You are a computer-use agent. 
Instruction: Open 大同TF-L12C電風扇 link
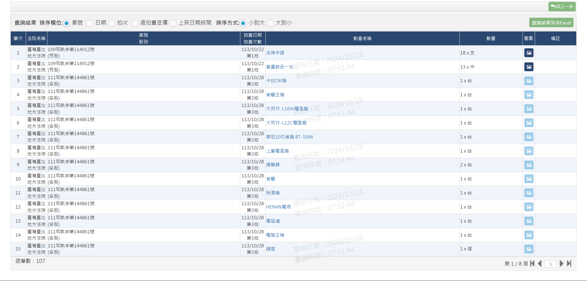click(x=286, y=123)
